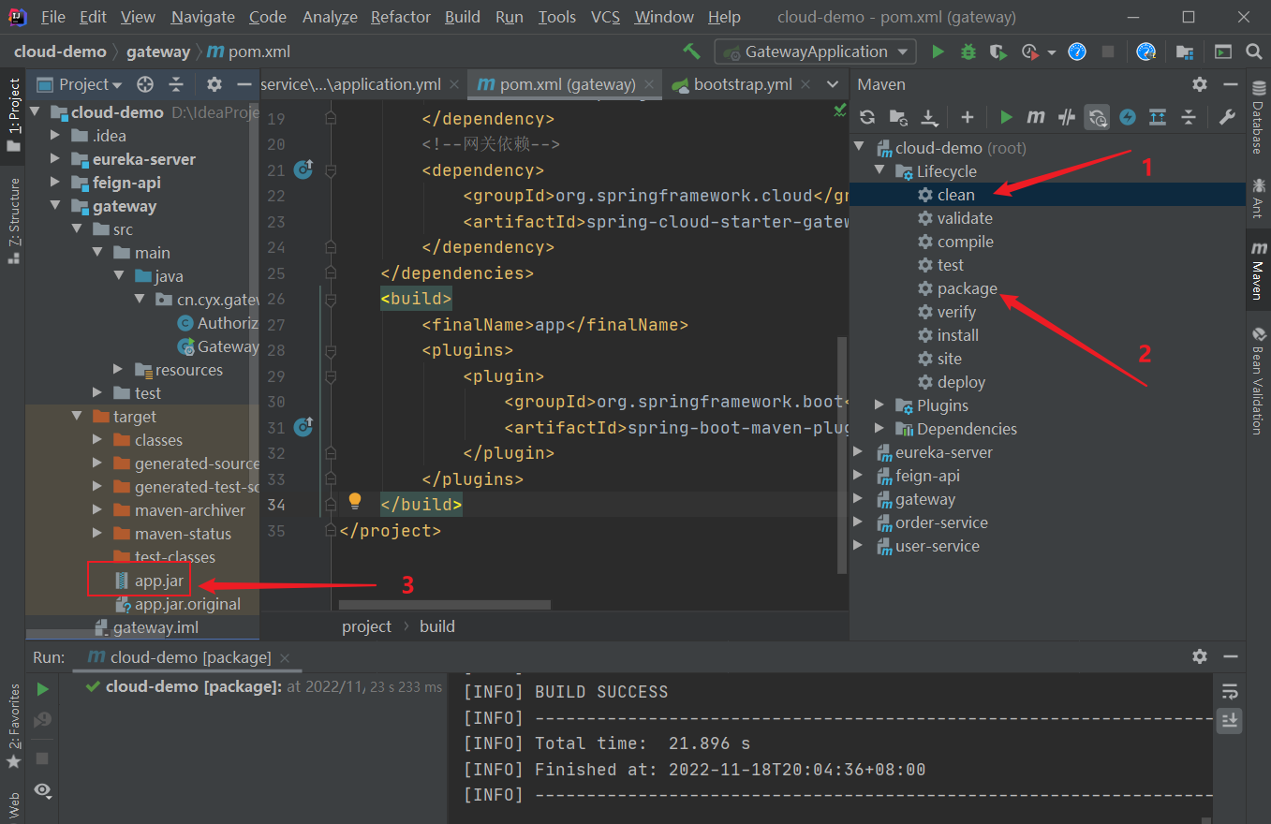The width and height of the screenshot is (1271, 824).
Task: Select app.jar in the target folder
Action: pyautogui.click(x=158, y=581)
